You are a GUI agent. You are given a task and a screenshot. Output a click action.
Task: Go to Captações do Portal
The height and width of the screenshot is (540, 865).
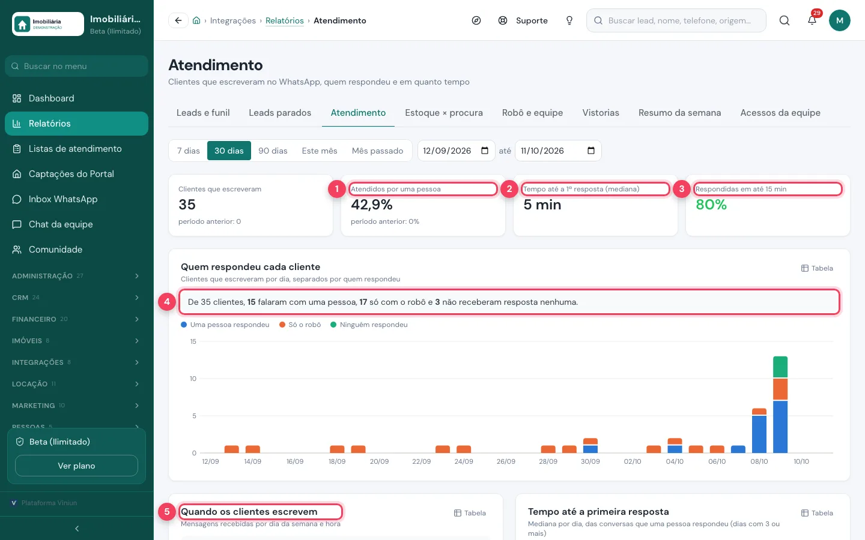pyautogui.click(x=76, y=174)
